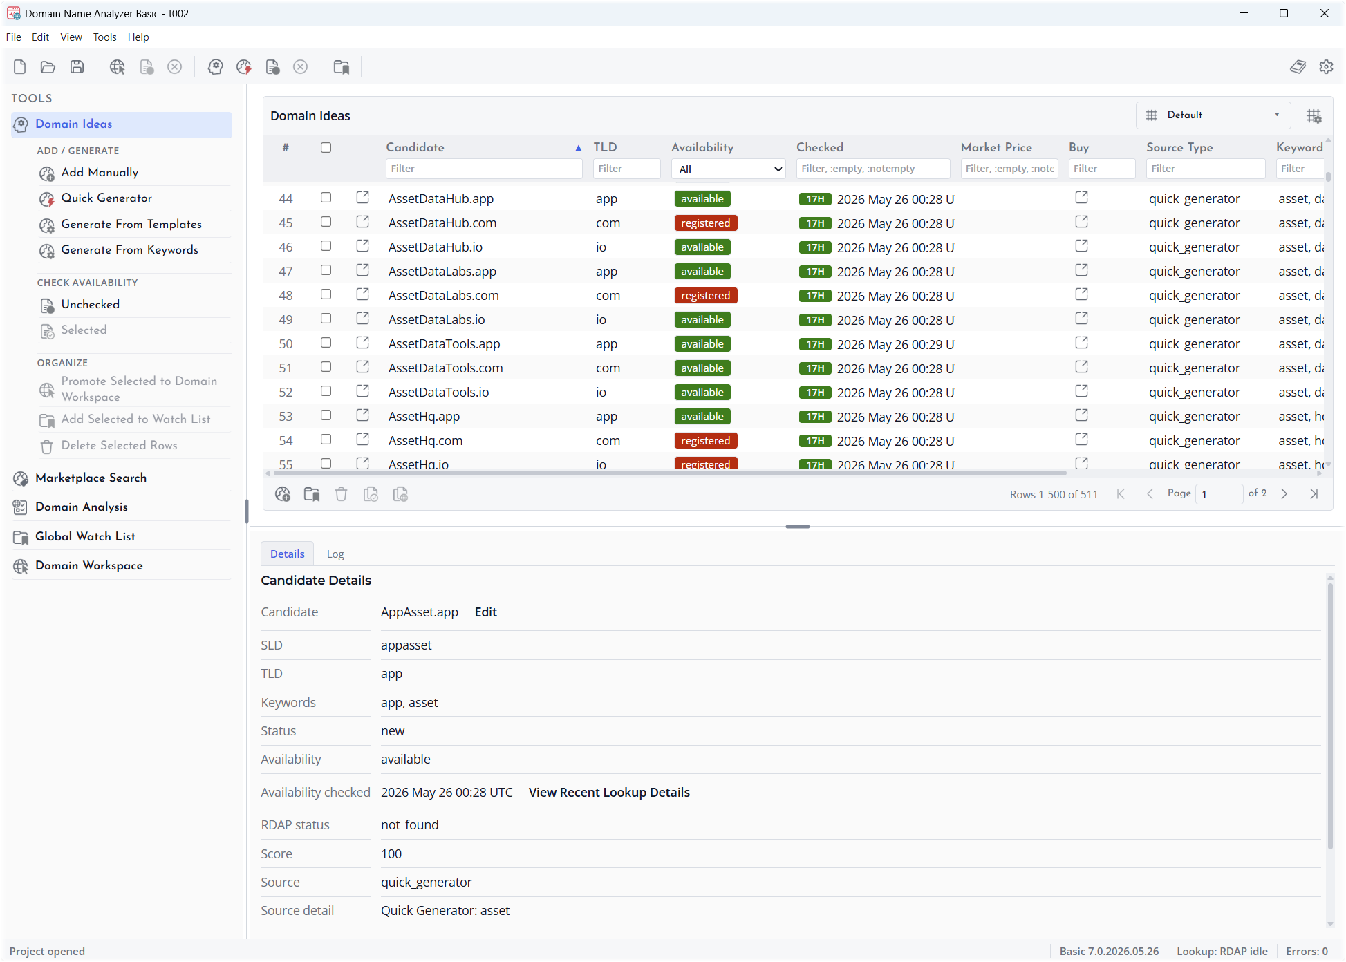
Task: Click the check availability document toolbar icon
Action: (272, 67)
